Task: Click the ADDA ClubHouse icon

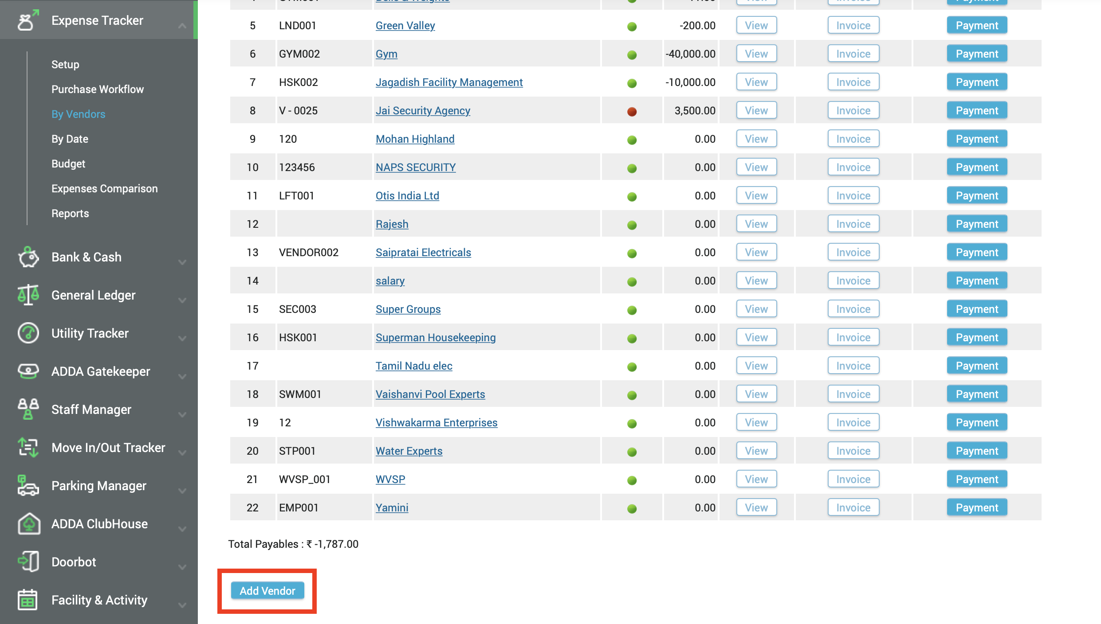Action: pos(29,524)
